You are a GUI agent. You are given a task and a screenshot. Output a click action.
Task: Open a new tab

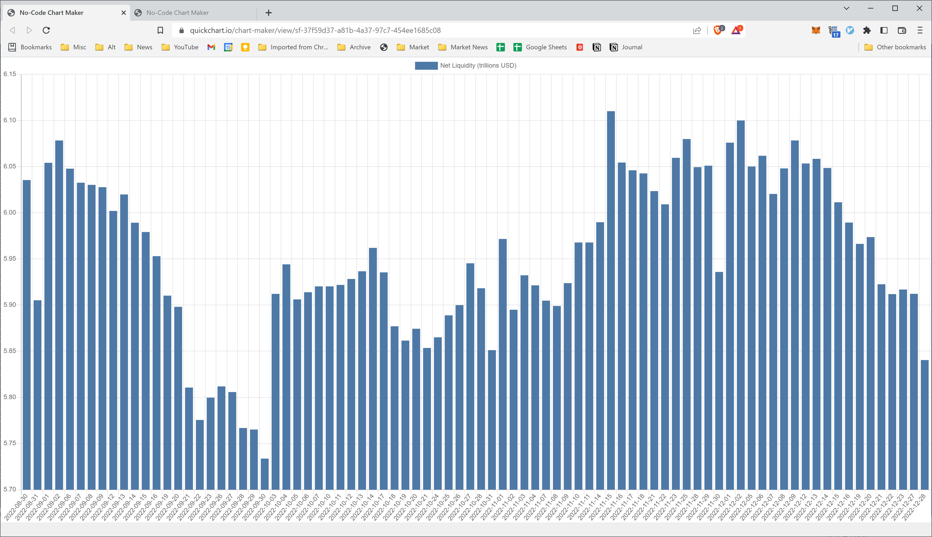(x=268, y=13)
